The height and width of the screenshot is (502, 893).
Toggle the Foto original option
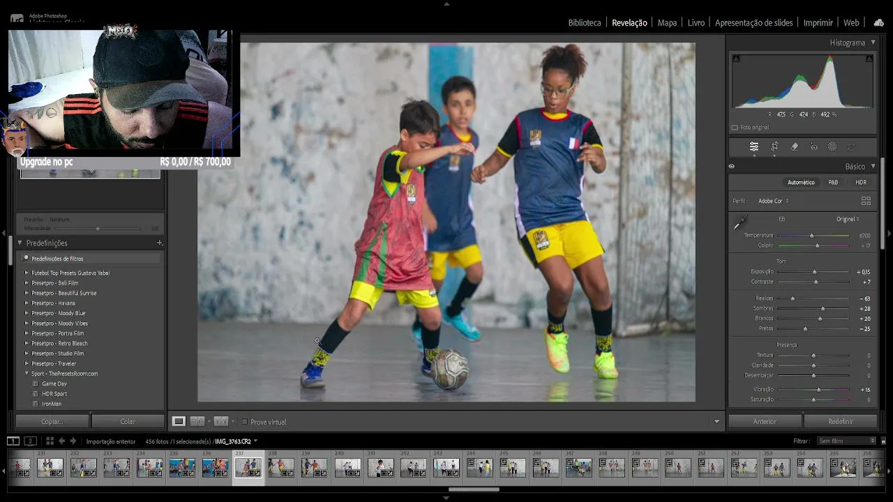pos(735,128)
